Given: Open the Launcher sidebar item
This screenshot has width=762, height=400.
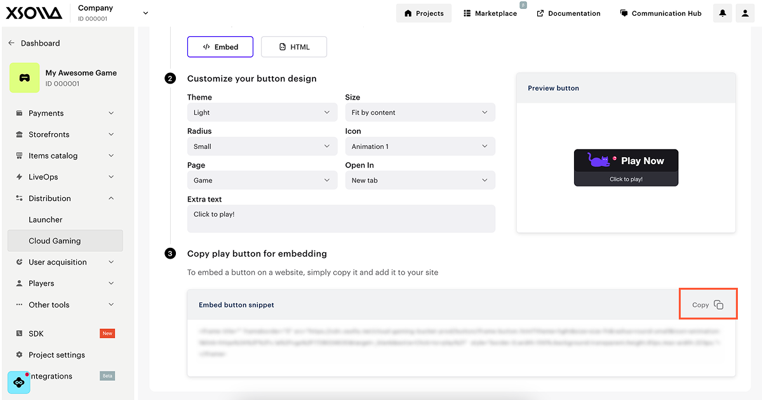Looking at the screenshot, I should point(46,219).
